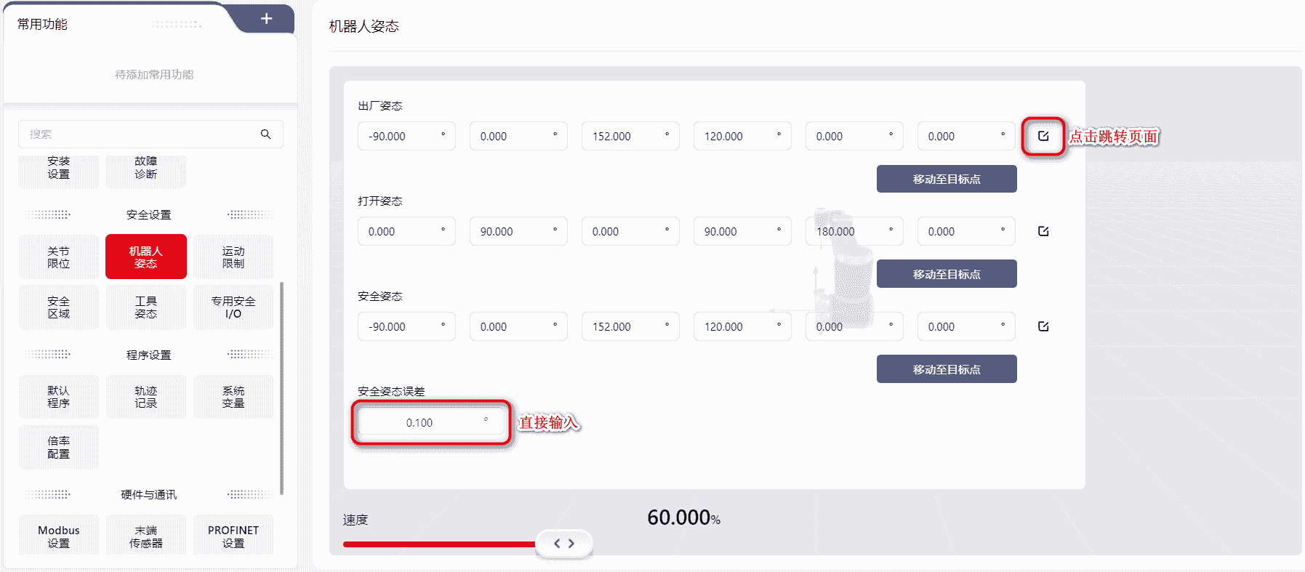Image resolution: width=1305 pixels, height=572 pixels.
Task: Click the edit icon beside 打开姿态 row
Action: (1043, 231)
